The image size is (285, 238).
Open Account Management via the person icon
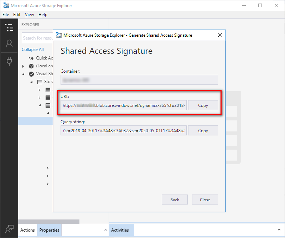point(9,43)
